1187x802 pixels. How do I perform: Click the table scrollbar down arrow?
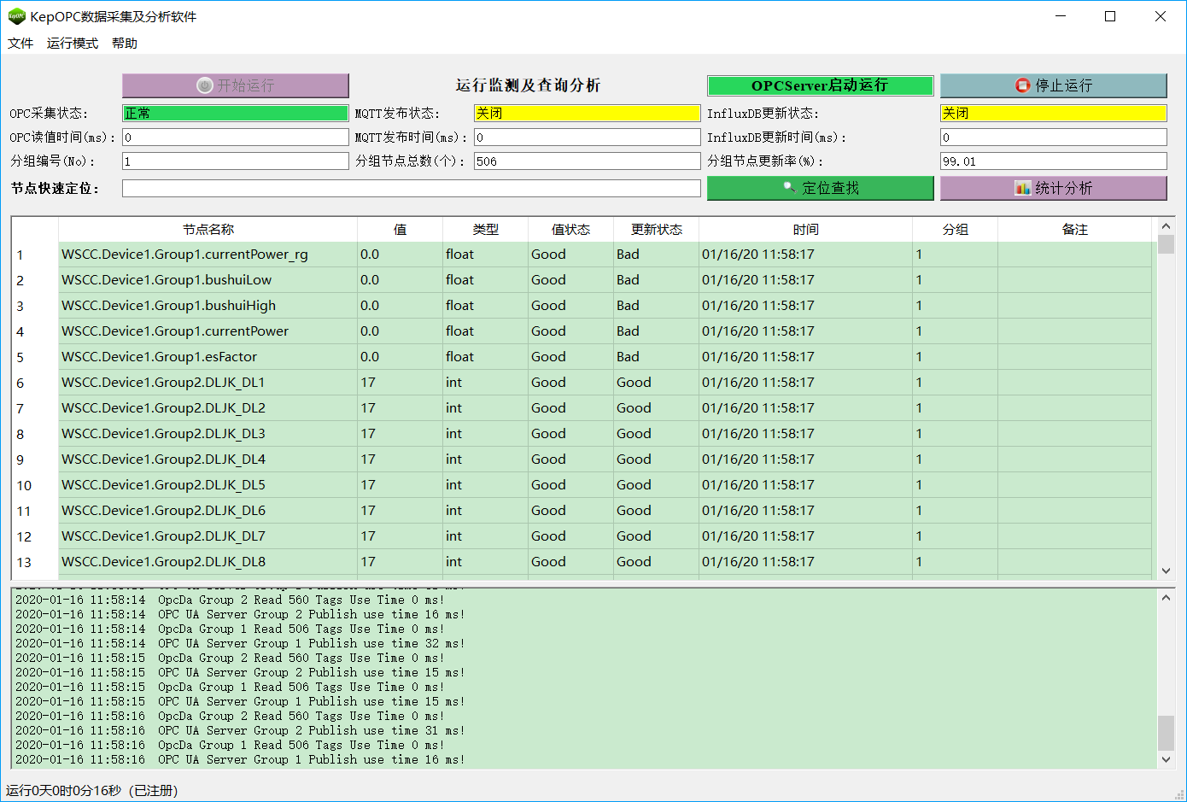click(1166, 571)
